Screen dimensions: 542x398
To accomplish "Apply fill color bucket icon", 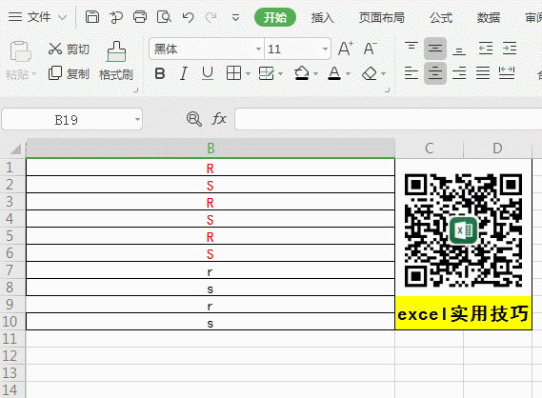I will point(301,73).
